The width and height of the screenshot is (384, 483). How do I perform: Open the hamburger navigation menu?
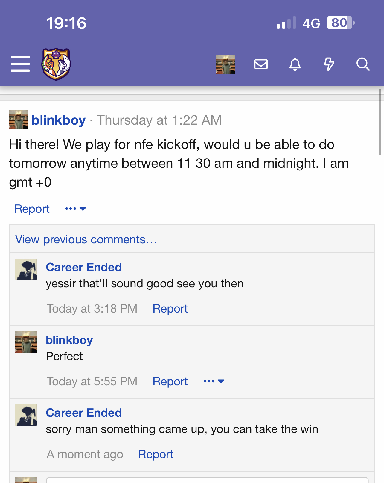[20, 64]
